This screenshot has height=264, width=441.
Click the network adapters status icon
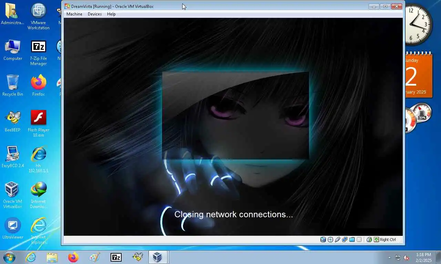[345, 240]
